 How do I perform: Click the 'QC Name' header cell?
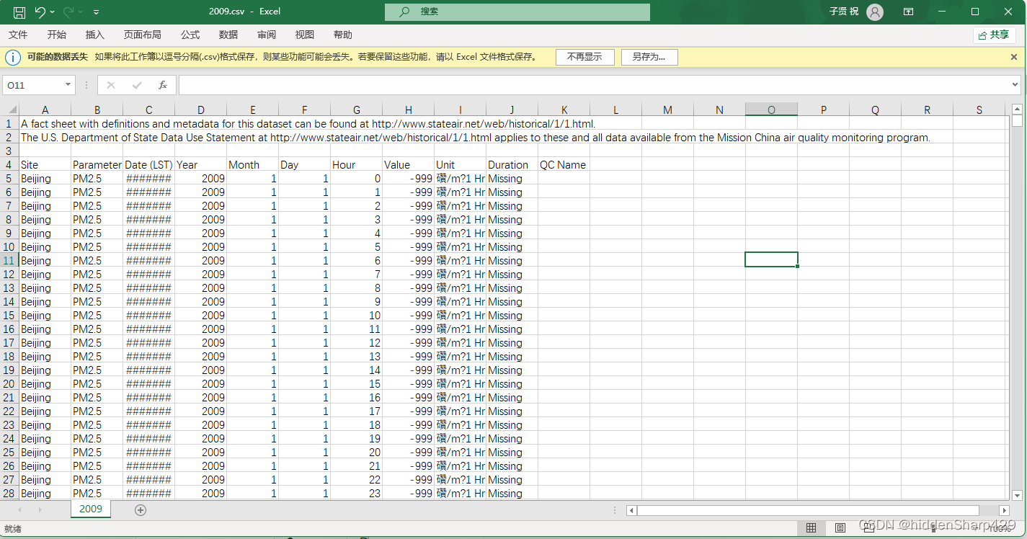(564, 165)
